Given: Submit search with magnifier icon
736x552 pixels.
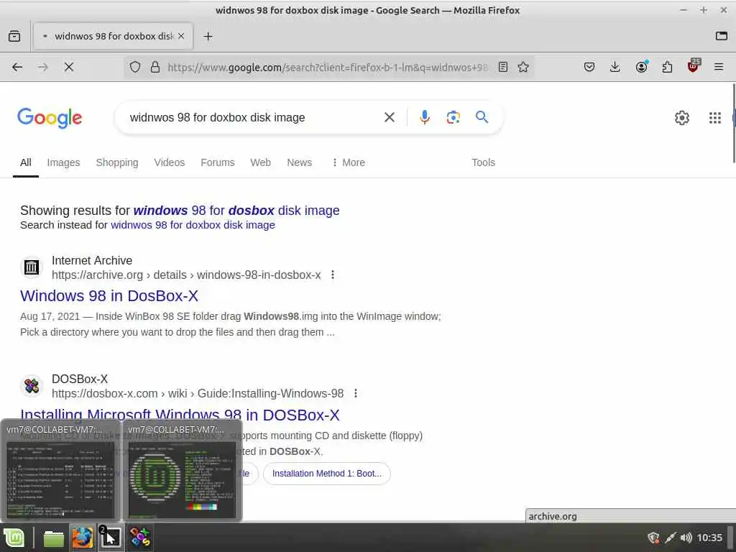Looking at the screenshot, I should click(482, 116).
